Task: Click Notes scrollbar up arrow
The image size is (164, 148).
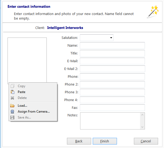Action: 142,115
